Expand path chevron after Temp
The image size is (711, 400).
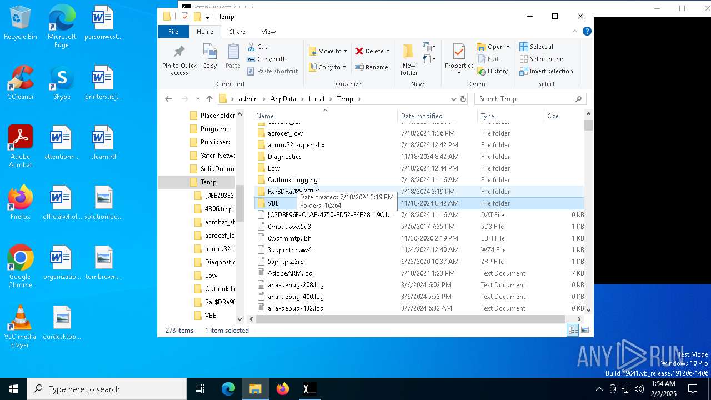(x=359, y=99)
